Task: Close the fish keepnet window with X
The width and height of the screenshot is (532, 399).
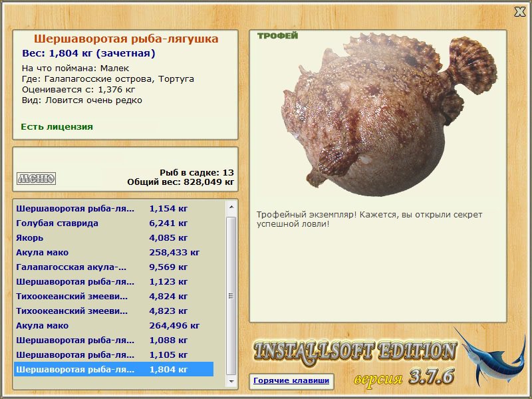Action: point(519,12)
